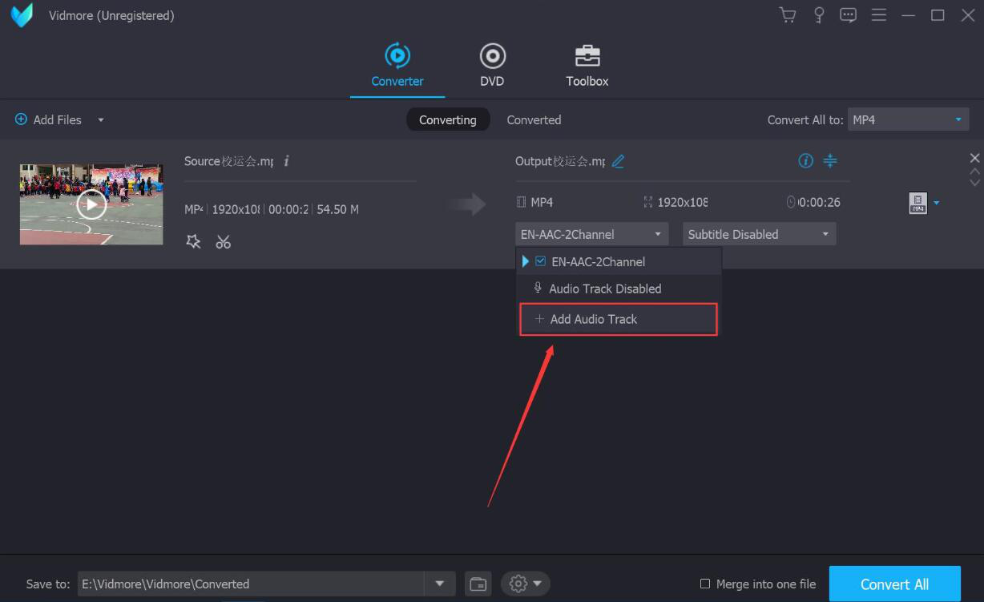This screenshot has width=984, height=602.
Task: Click the Source file name text
Action: (x=228, y=161)
